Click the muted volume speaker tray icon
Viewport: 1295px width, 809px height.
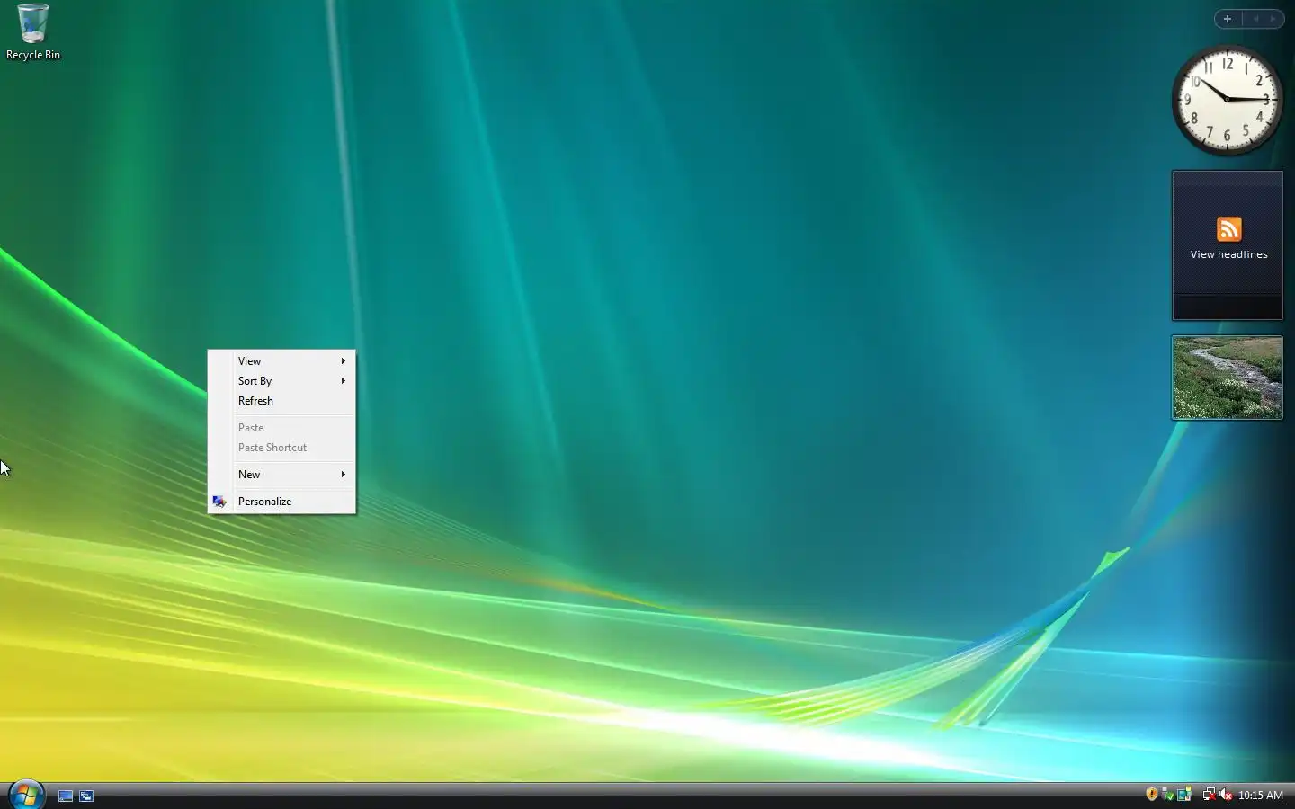pyautogui.click(x=1225, y=795)
